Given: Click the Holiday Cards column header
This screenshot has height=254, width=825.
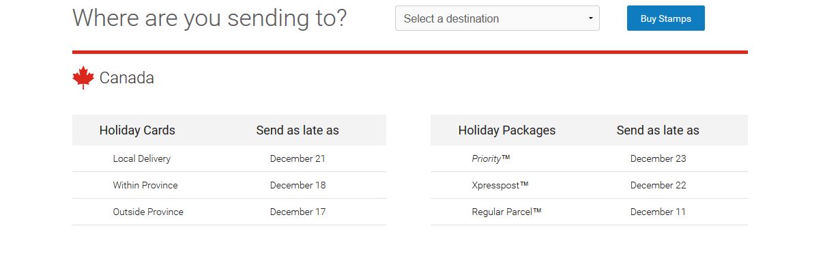Looking at the screenshot, I should 137,130.
